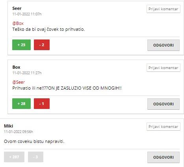
Task: Report Miki's comment via Prijavi komentar
Action: coord(164,127)
